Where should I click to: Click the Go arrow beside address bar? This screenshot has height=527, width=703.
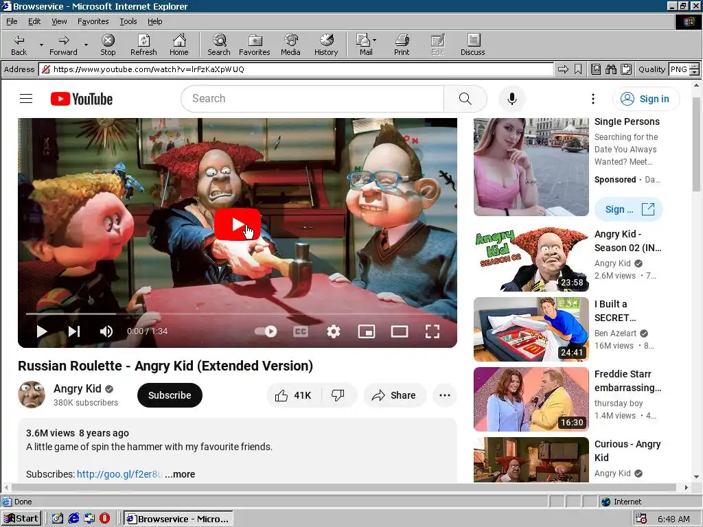pyautogui.click(x=563, y=69)
